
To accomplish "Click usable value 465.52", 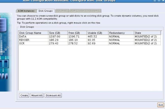I will [92, 36].
